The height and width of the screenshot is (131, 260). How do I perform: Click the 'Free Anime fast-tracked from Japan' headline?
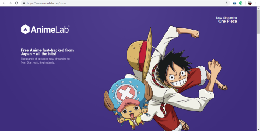47,52
